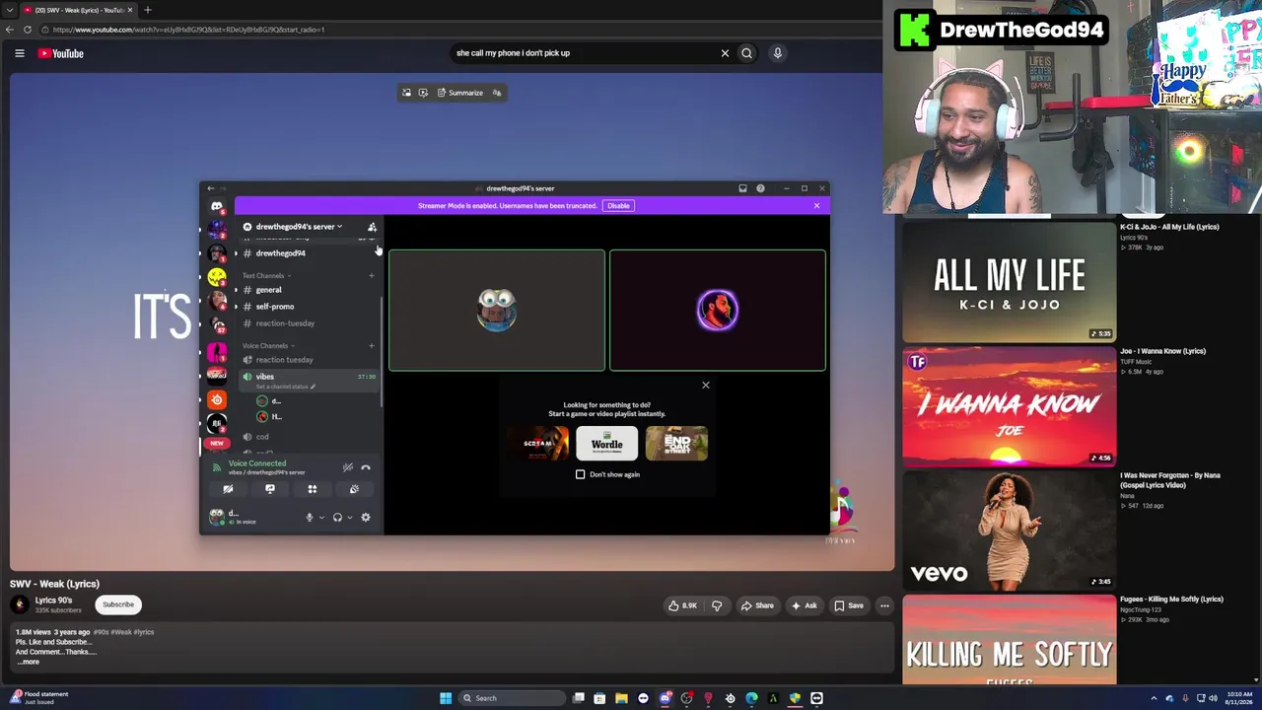1262x710 pixels.
Task: Open a new browser tab
Action: [148, 10]
